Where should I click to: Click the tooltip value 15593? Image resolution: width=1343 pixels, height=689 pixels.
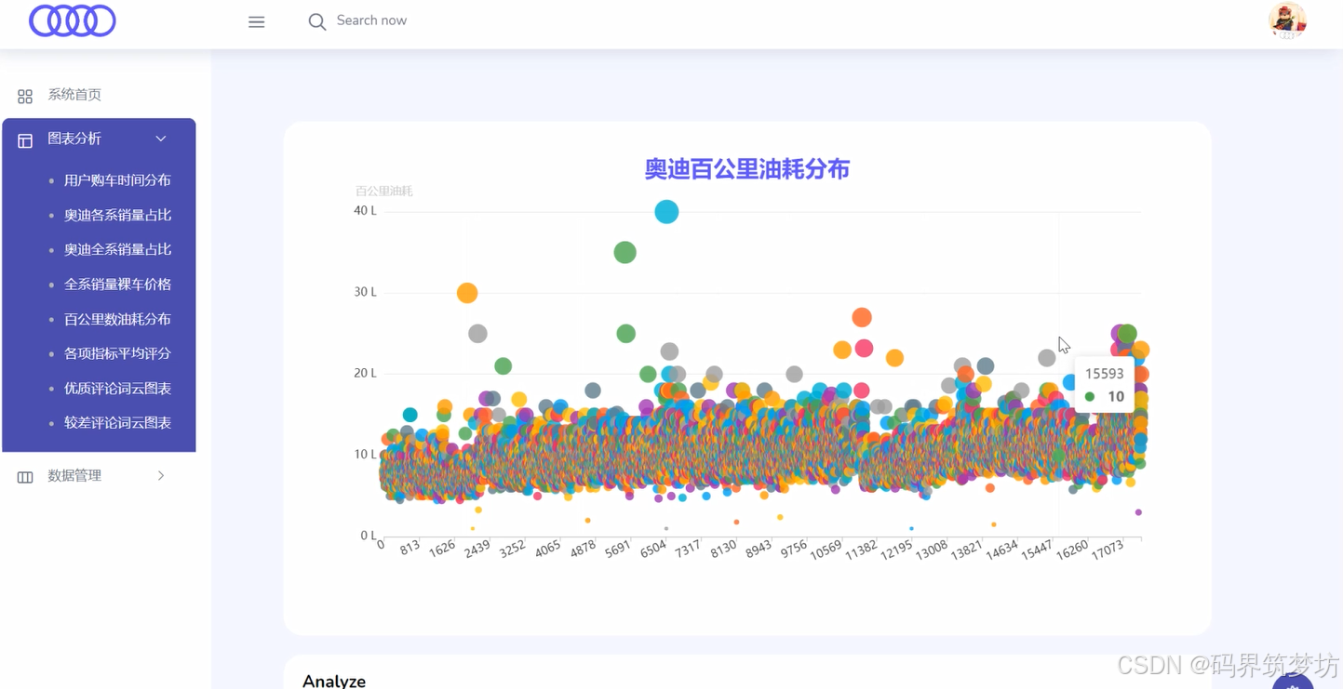click(x=1105, y=374)
